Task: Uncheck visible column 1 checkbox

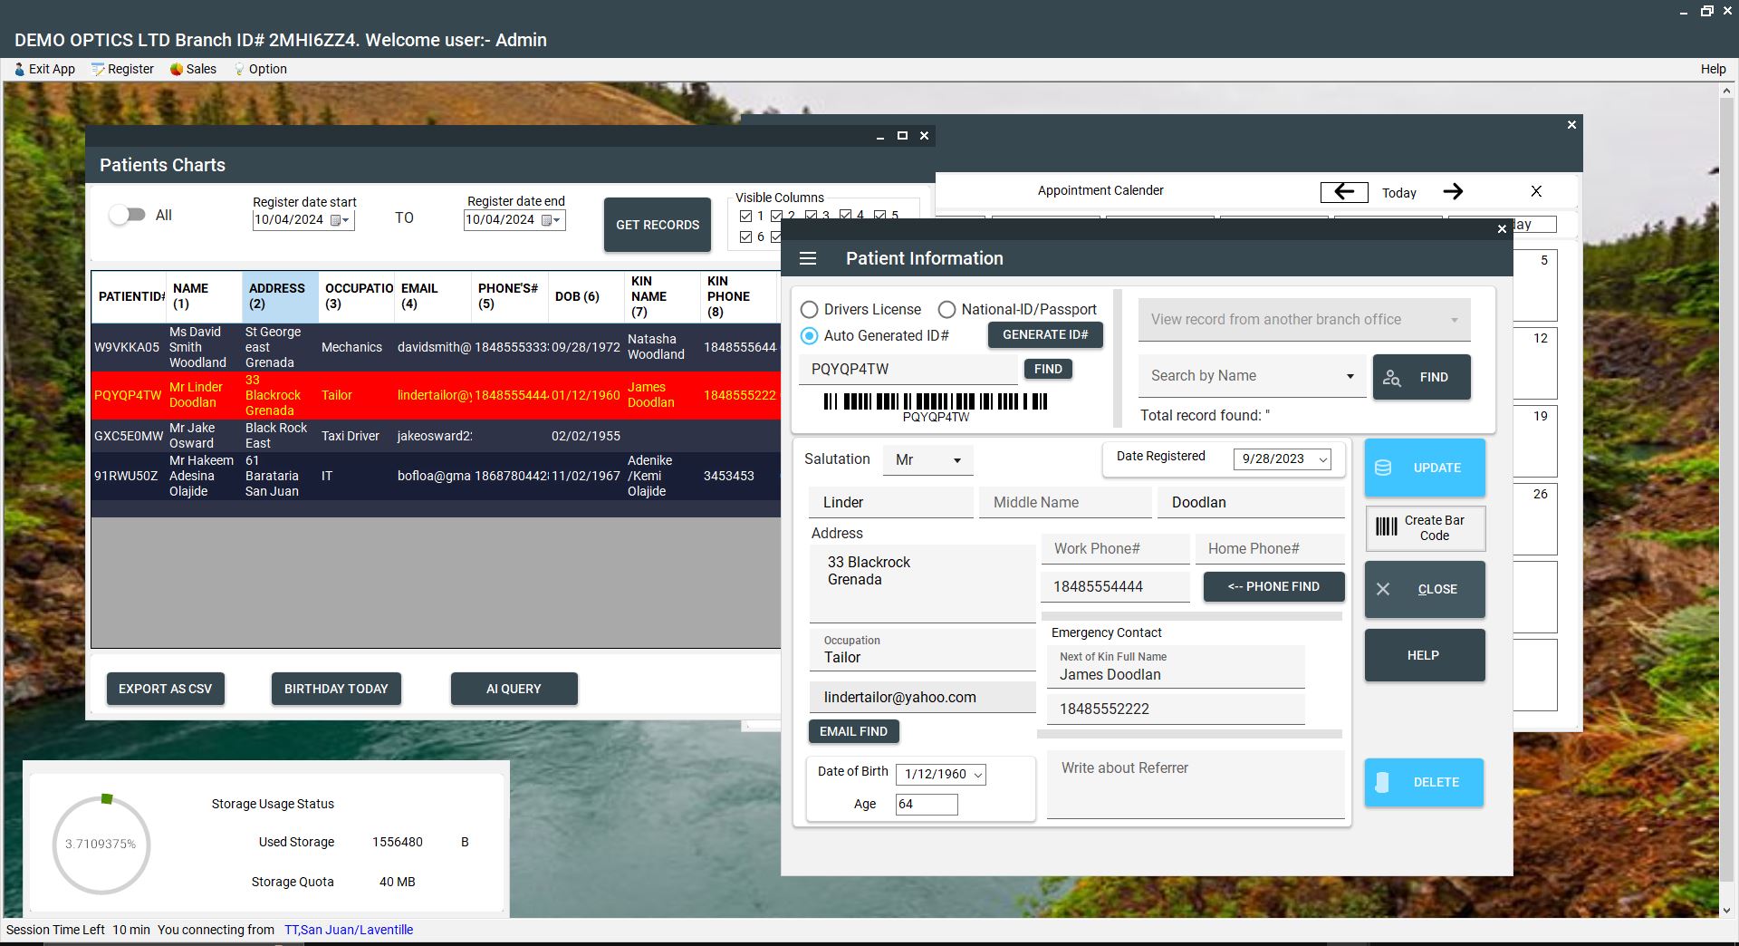Action: [746, 216]
